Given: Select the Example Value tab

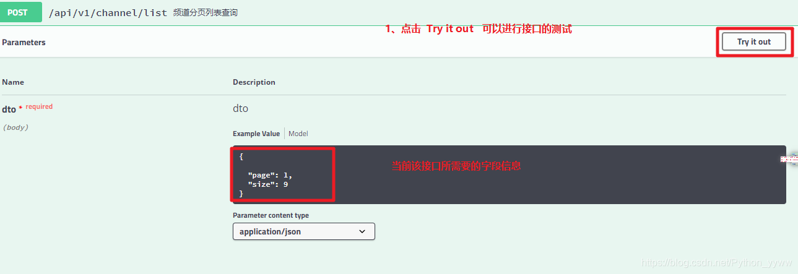Looking at the screenshot, I should coord(256,134).
